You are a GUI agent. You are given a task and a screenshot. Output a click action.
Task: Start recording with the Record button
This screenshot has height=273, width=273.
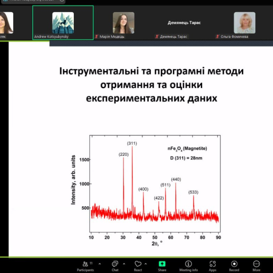coord(234,266)
